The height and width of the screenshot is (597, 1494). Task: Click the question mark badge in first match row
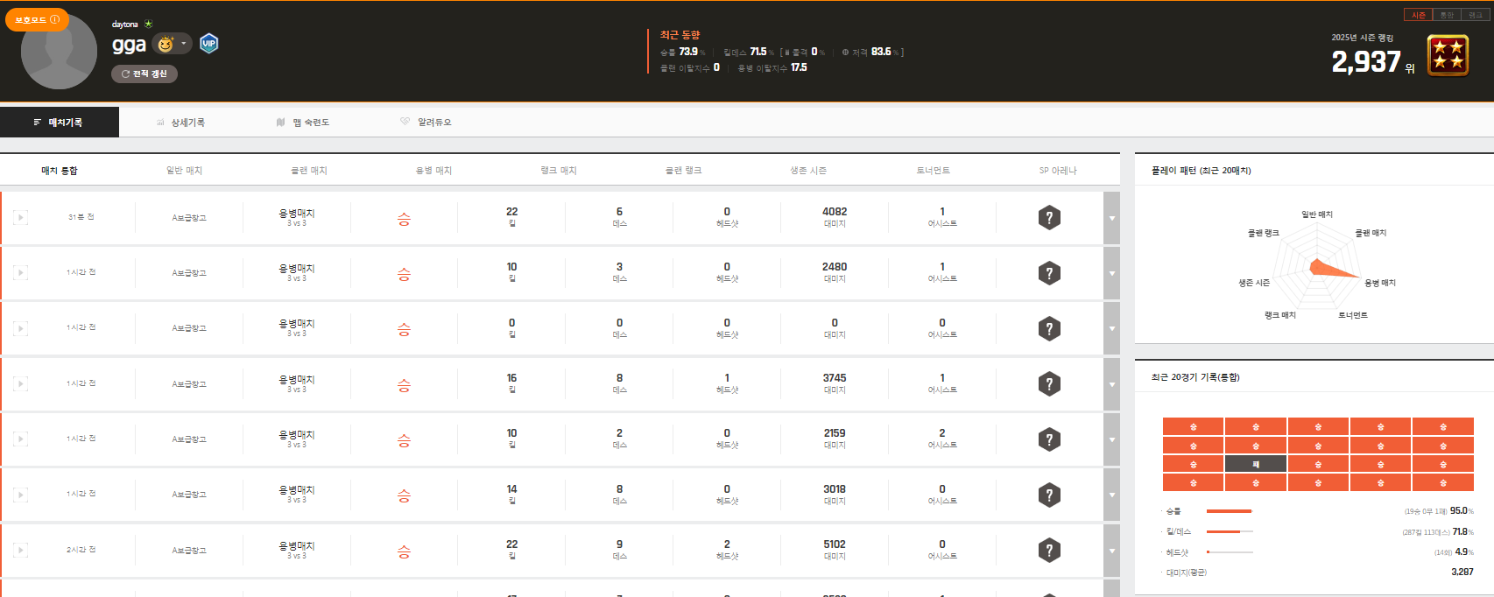click(1049, 218)
